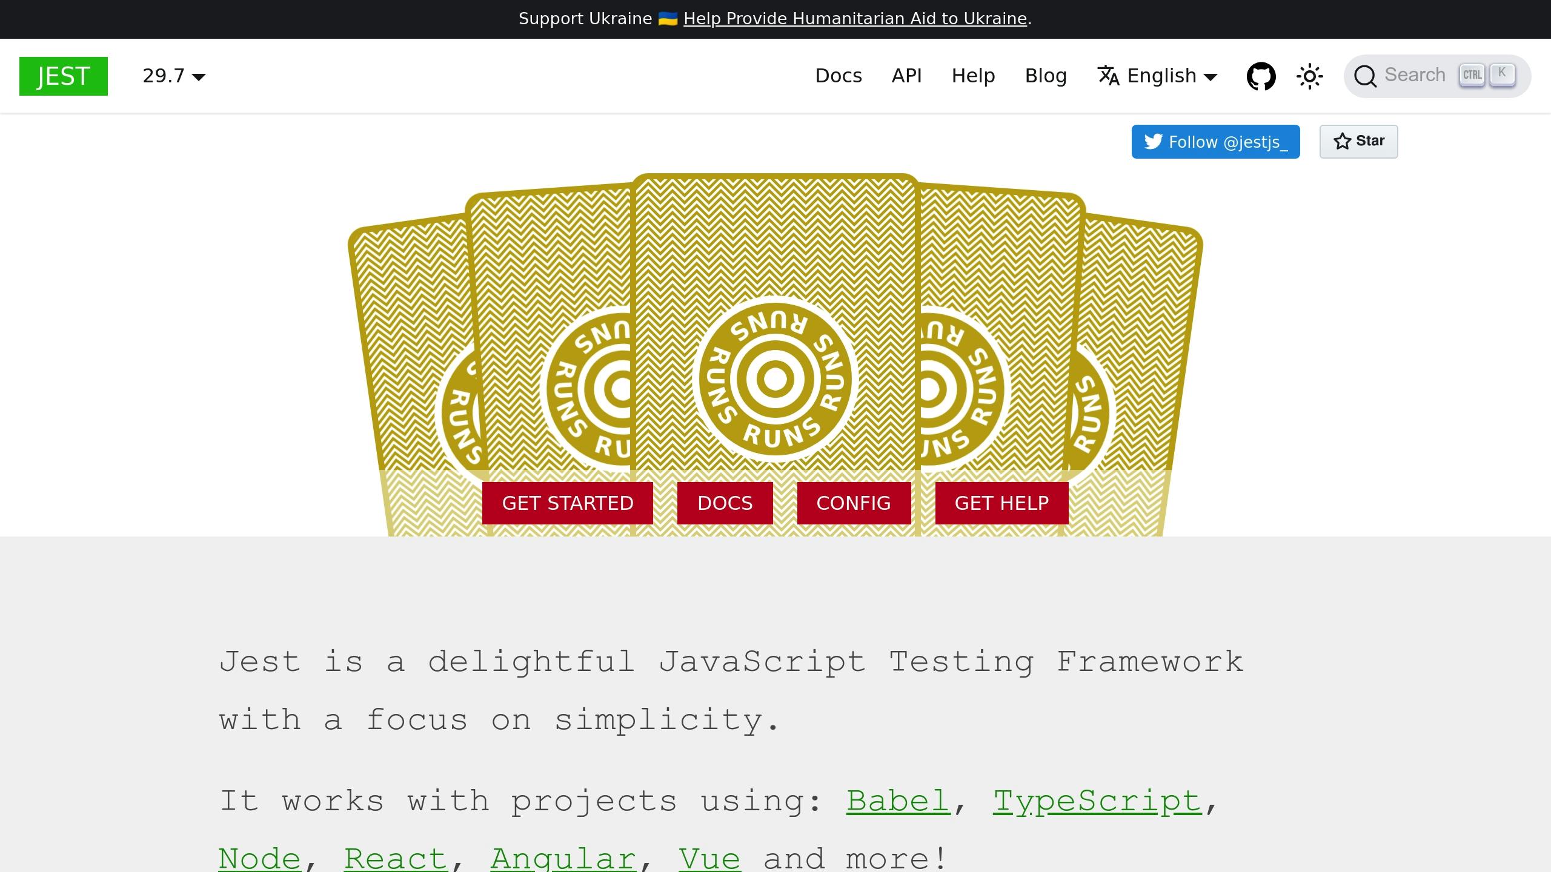The height and width of the screenshot is (872, 1551).
Task: Open the English language dropdown
Action: [1158, 76]
